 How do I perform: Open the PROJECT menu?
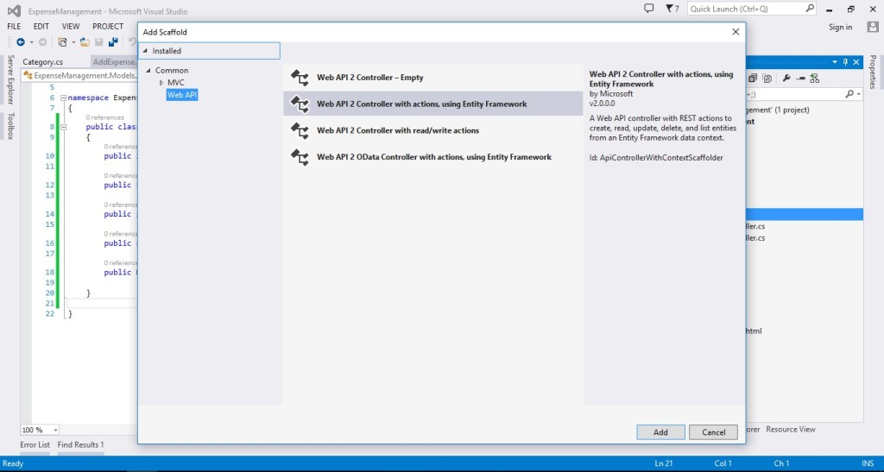tap(108, 27)
